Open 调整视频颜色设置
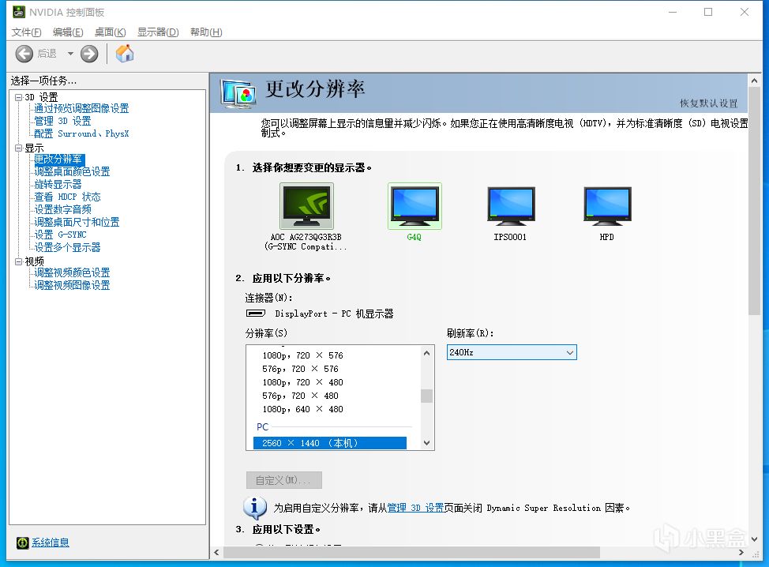 (72, 272)
